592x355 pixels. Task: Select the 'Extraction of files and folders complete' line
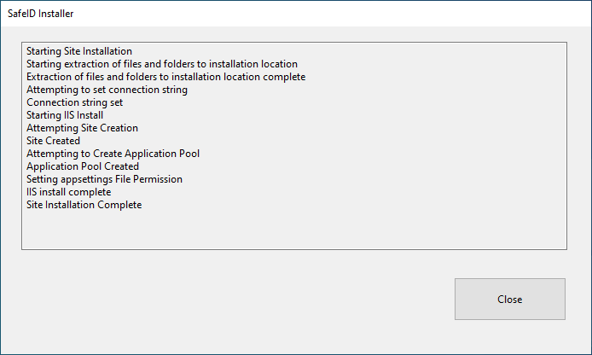pyautogui.click(x=165, y=77)
